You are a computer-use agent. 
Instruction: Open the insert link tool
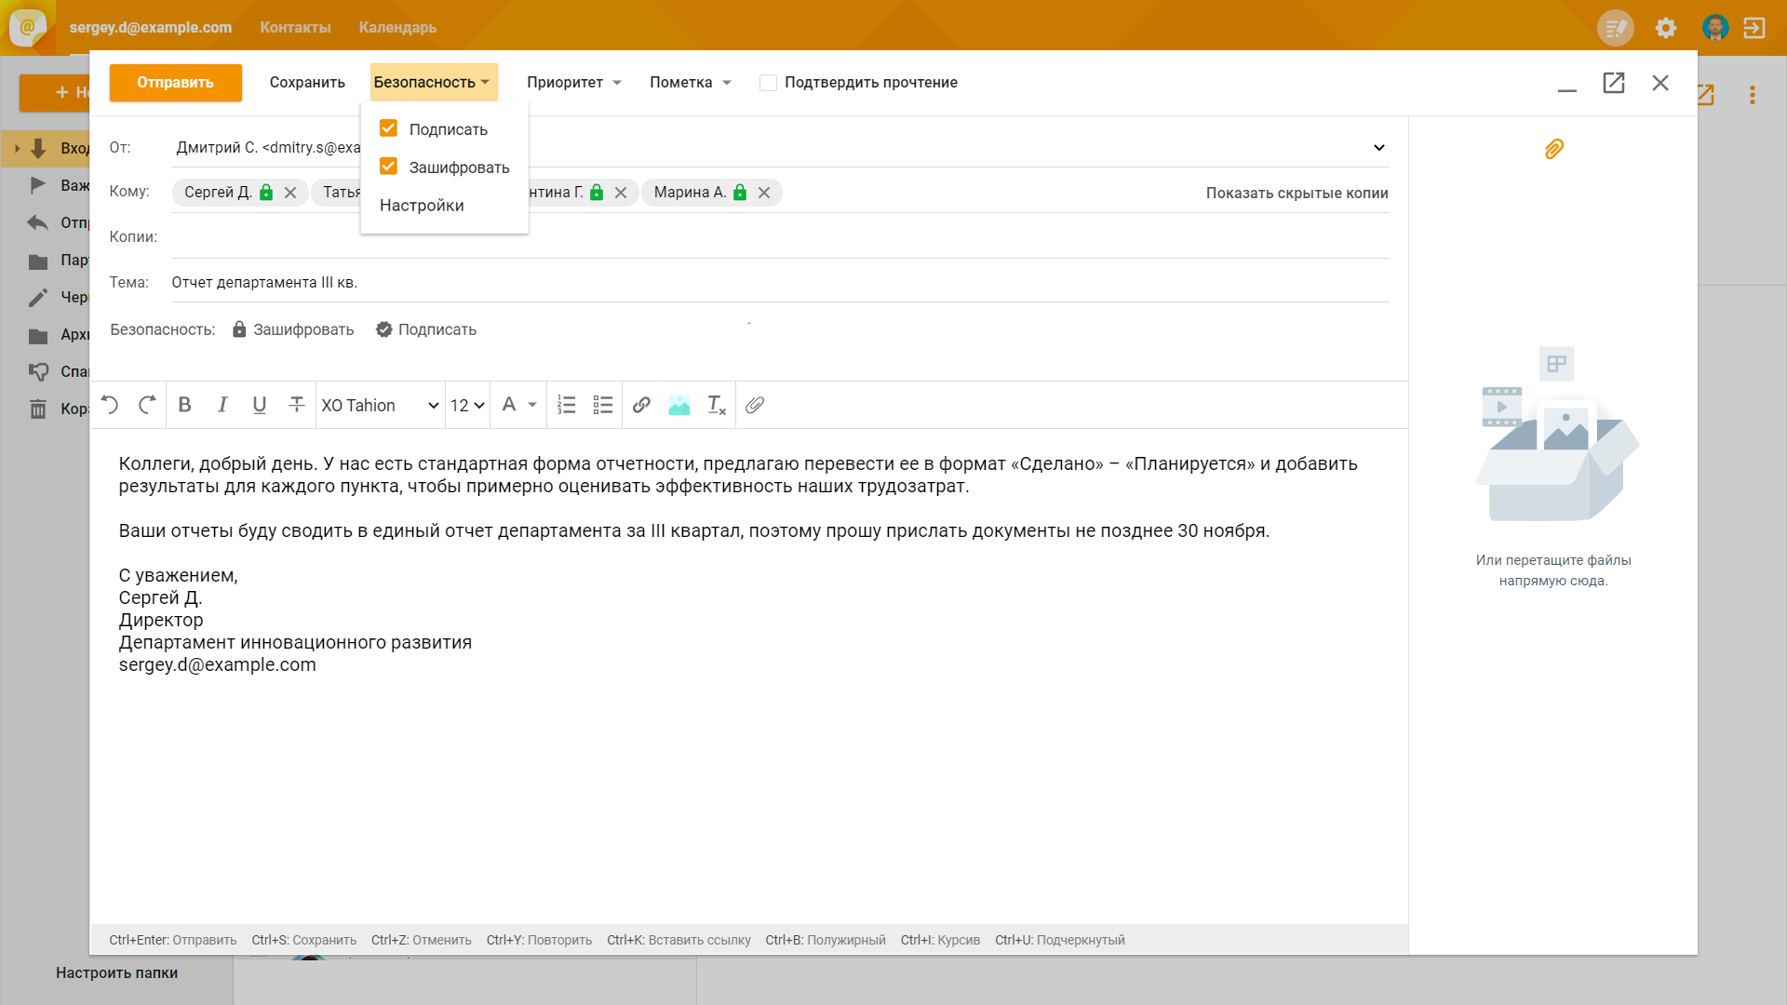(640, 405)
